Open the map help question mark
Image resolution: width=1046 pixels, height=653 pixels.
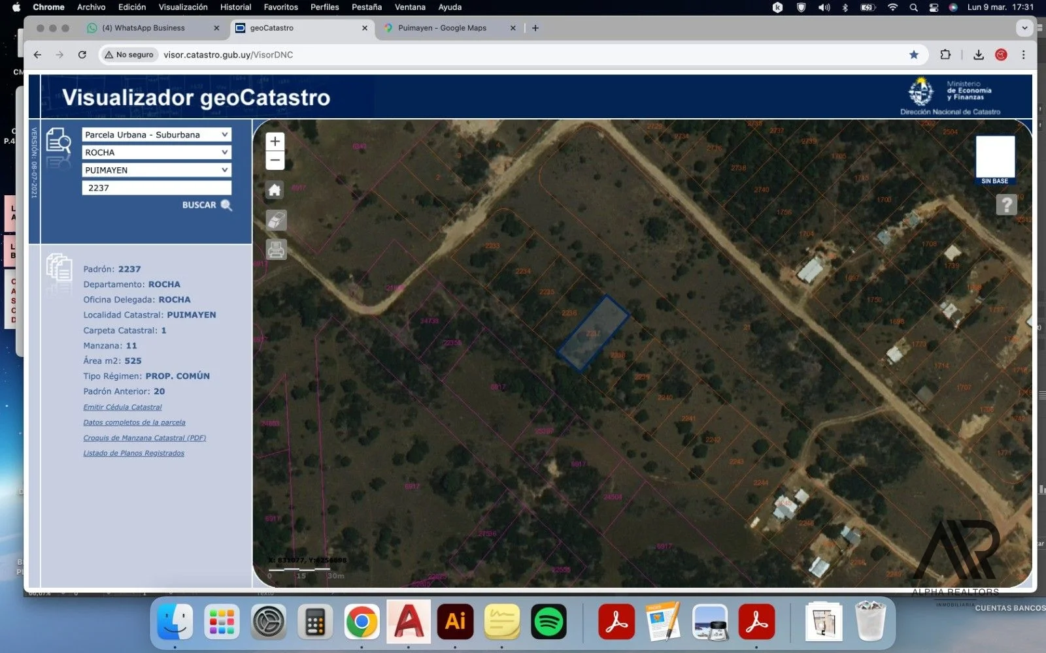1006,205
